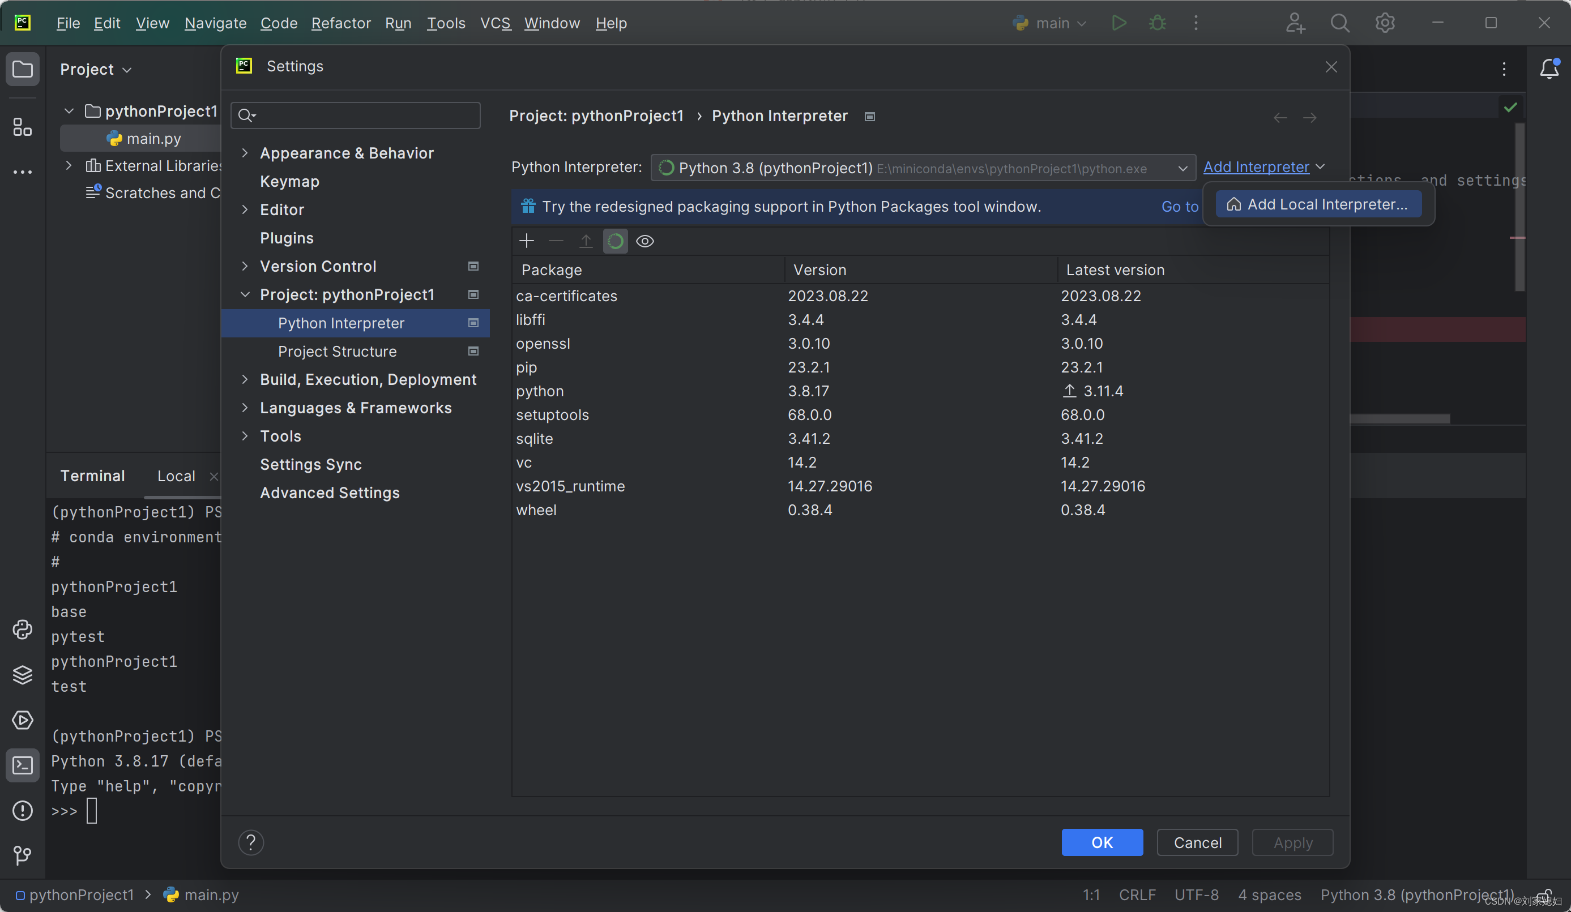The image size is (1571, 912).
Task: Open Git version control sidebar icon
Action: point(23,855)
